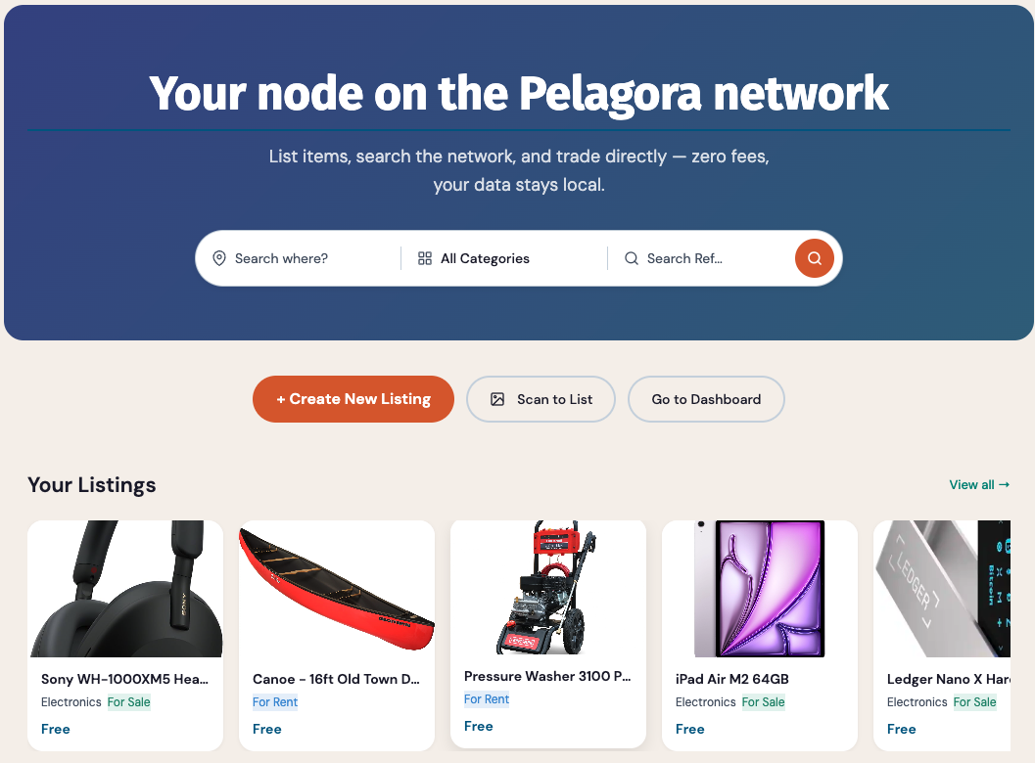
Task: Click the plus icon on Create New Listing
Action: tap(280, 399)
